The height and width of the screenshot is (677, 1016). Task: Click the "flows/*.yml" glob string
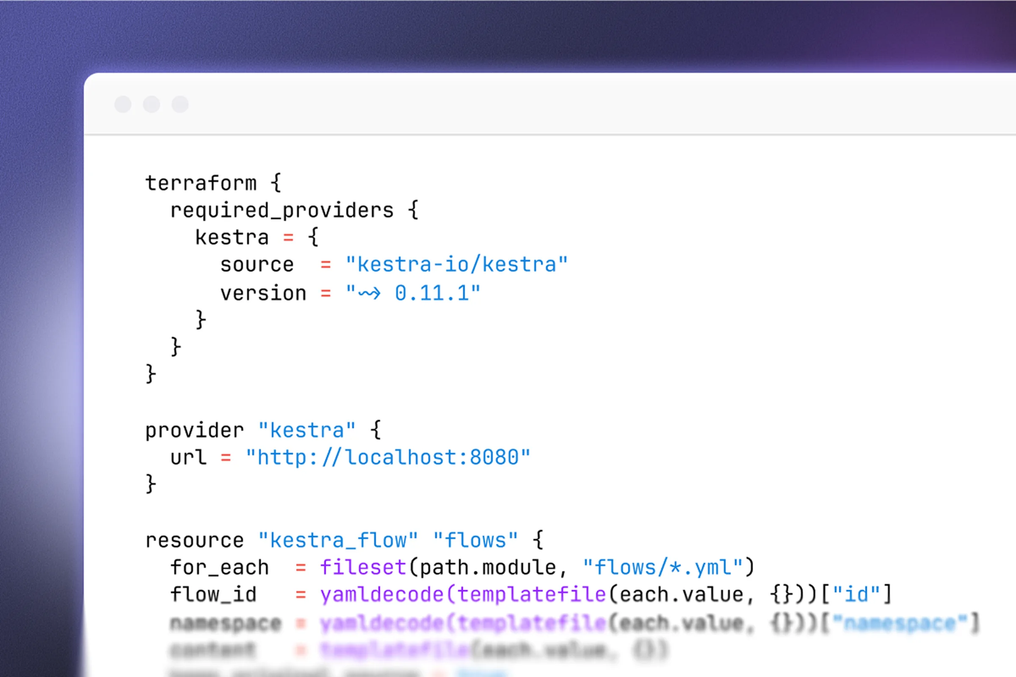[663, 567]
